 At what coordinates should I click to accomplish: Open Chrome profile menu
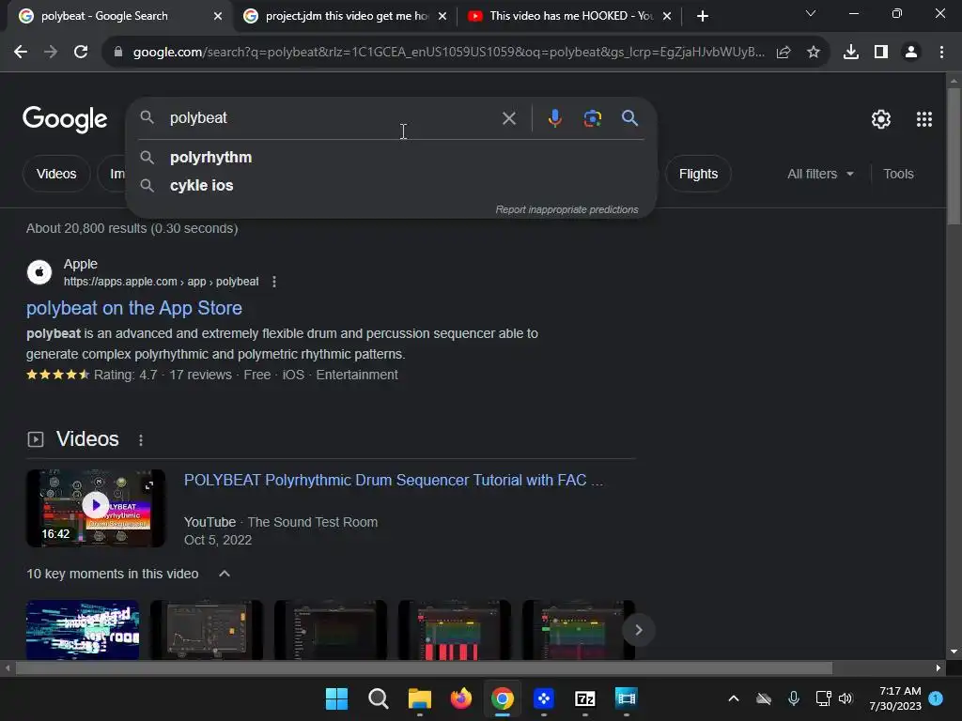(x=911, y=53)
